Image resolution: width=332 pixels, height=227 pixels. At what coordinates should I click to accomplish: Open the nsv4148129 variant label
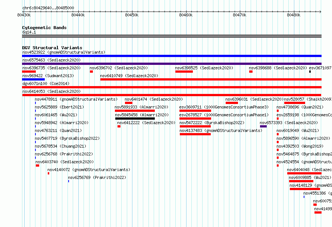[311, 185]
